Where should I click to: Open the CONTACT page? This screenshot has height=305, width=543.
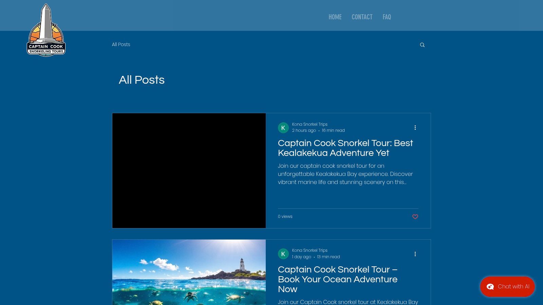(x=362, y=17)
